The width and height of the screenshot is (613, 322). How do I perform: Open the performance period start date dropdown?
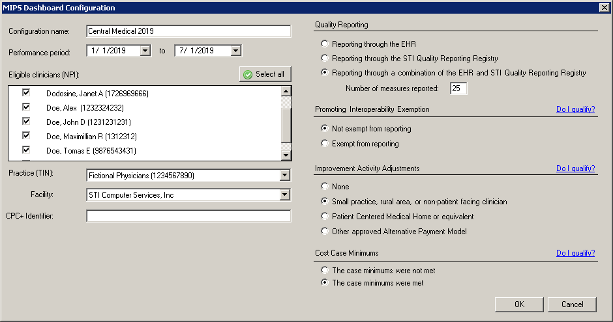[x=145, y=51]
